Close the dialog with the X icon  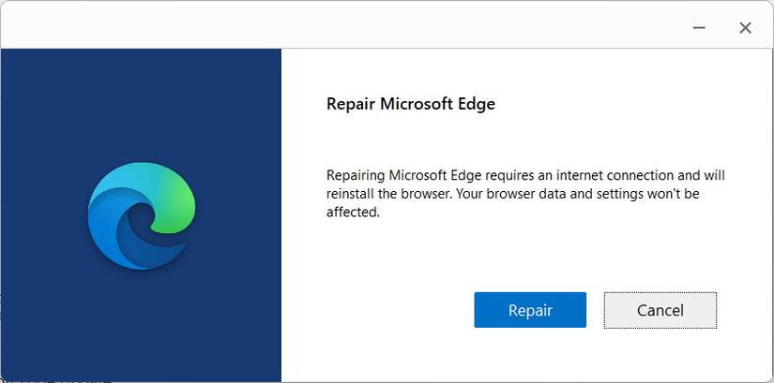(745, 28)
